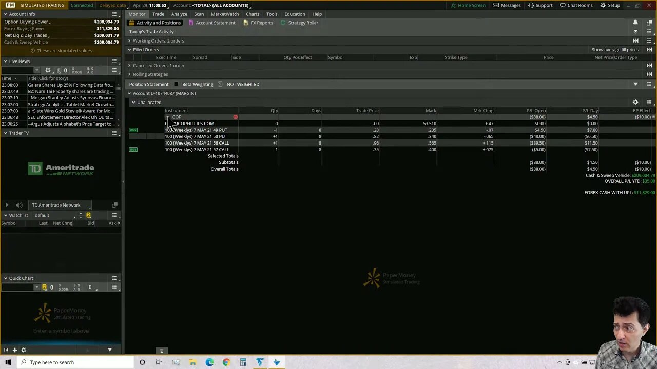Open Google Chrome from taskbar

pyautogui.click(x=226, y=362)
